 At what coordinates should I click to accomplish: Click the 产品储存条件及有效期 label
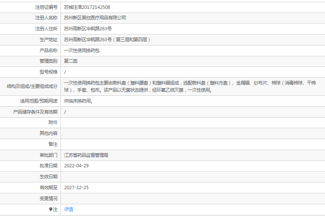pos(35,112)
